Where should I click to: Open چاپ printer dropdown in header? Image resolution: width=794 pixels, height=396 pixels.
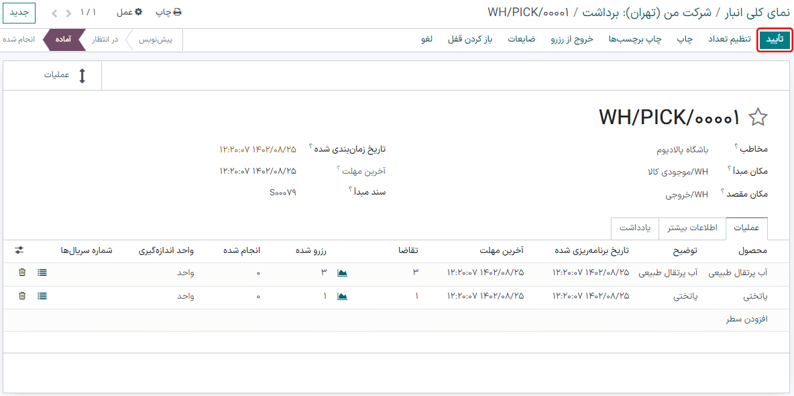coord(168,12)
